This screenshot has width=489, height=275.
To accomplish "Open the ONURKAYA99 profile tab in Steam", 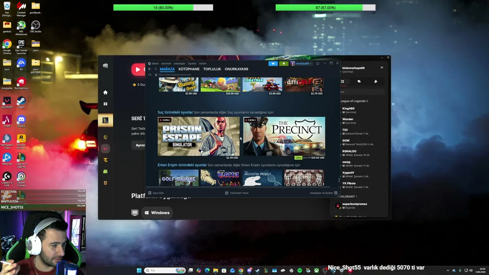I will coord(236,69).
